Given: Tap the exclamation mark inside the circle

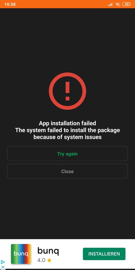Looking at the screenshot, I should click(67, 91).
